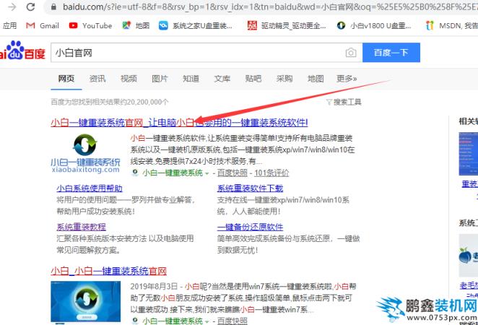Screen dimensions: 478x325
Task: Click the 百度一下 search button
Action: coord(391,53)
